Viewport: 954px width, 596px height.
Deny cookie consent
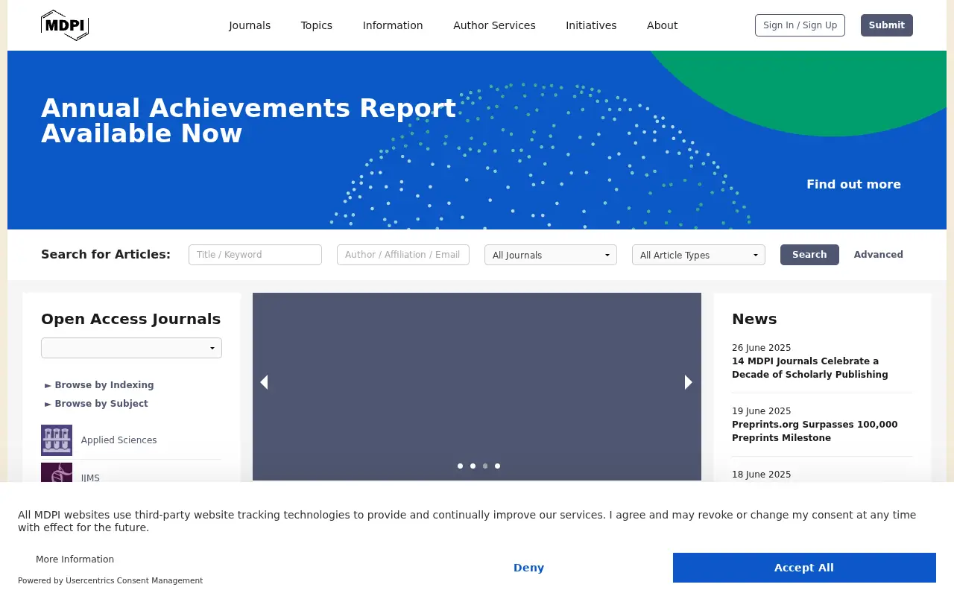tap(528, 568)
